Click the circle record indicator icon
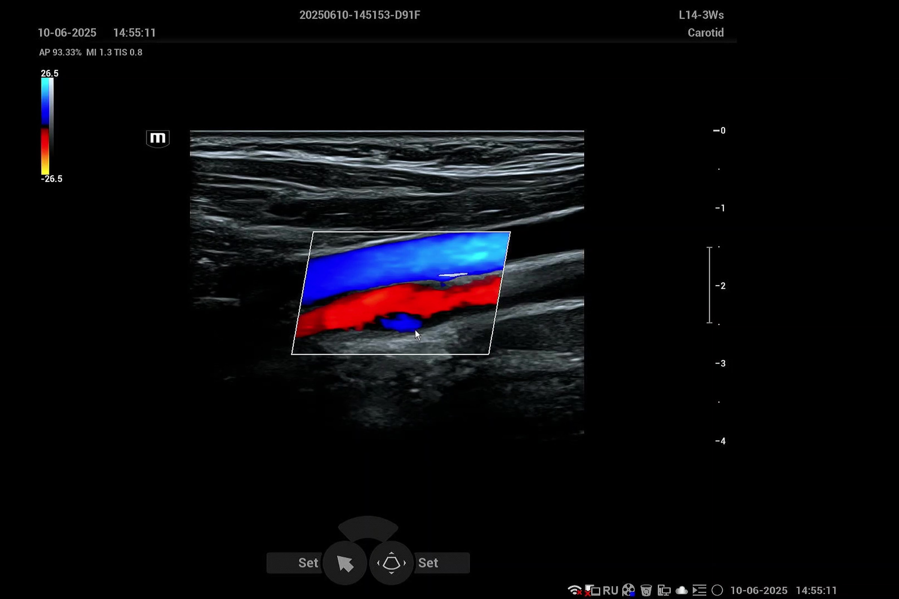 coord(717,590)
